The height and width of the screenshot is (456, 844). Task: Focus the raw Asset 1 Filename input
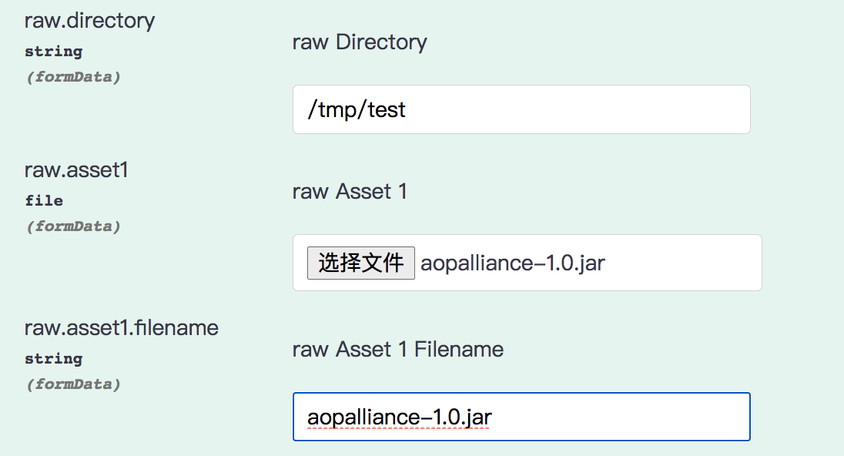521,417
